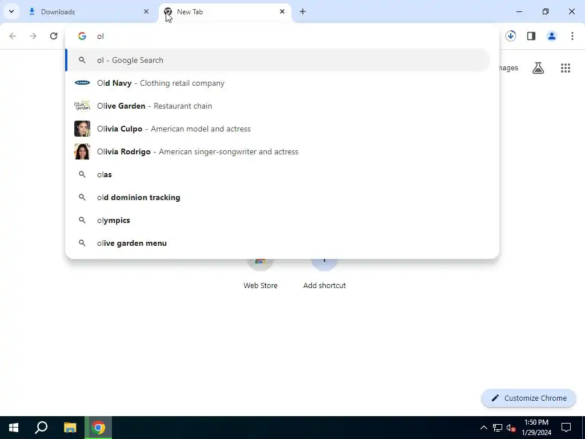Close the New Tab tab
This screenshot has height=439, width=585.
282,11
